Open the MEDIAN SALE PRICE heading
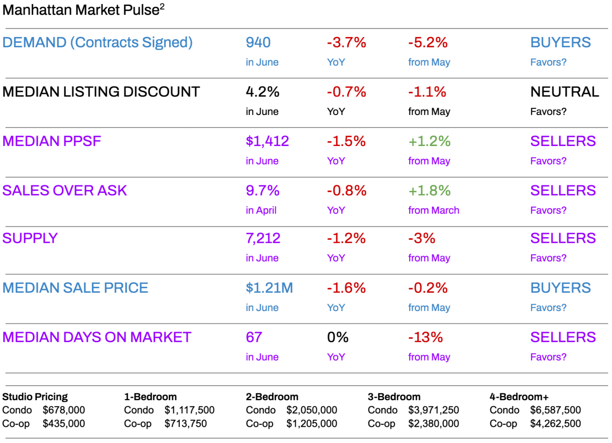Screen dimensions: 612x443 [x=75, y=288]
